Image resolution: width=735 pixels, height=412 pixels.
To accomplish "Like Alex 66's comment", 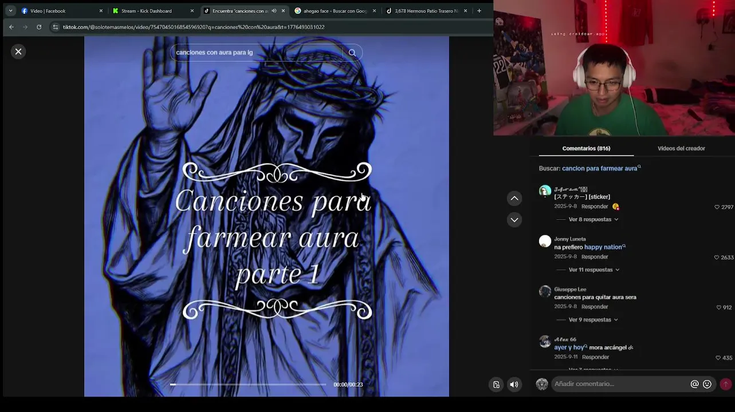I will 718,358.
